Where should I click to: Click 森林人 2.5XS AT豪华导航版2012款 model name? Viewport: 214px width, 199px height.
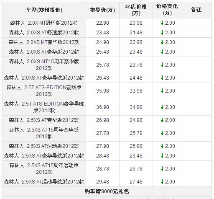tap(44, 156)
